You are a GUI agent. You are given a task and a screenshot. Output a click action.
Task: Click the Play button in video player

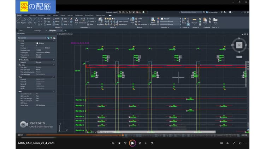(x=132, y=143)
